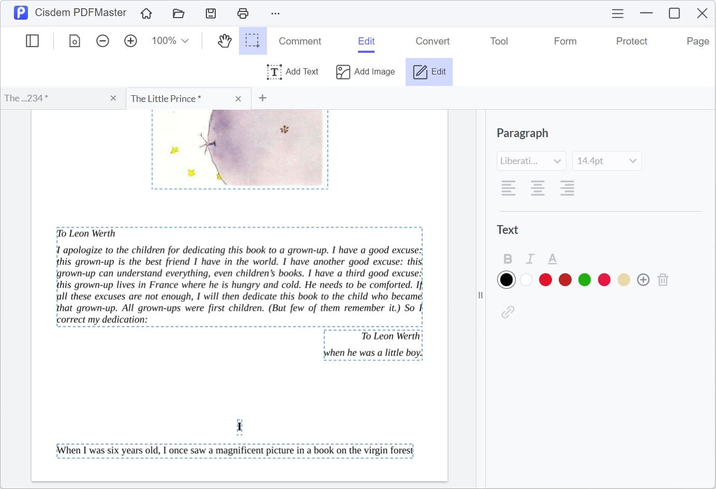Select the dark red color swatch
Screen dimensions: 716x489
(x=565, y=280)
